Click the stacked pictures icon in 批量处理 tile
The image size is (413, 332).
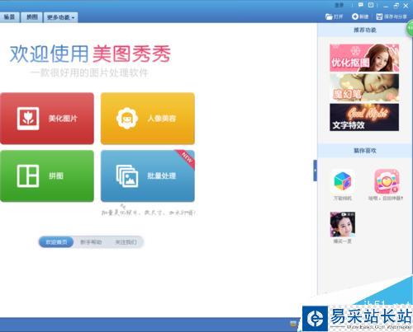[x=127, y=176]
